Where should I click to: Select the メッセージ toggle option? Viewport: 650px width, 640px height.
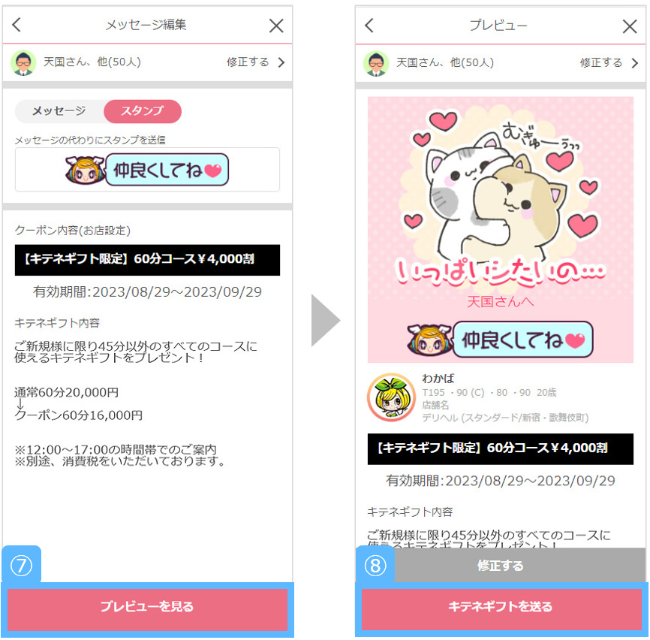[59, 111]
